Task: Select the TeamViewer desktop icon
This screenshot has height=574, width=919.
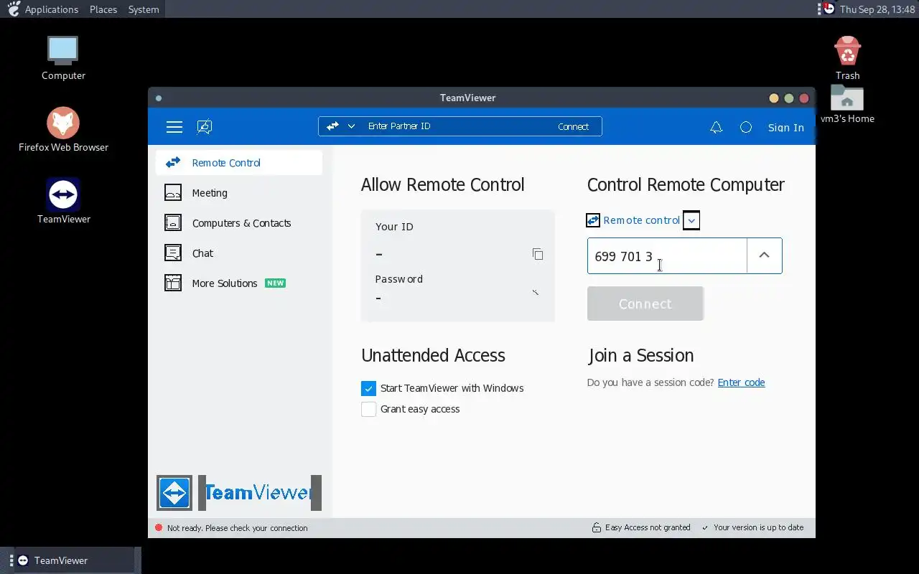Action: [x=63, y=202]
